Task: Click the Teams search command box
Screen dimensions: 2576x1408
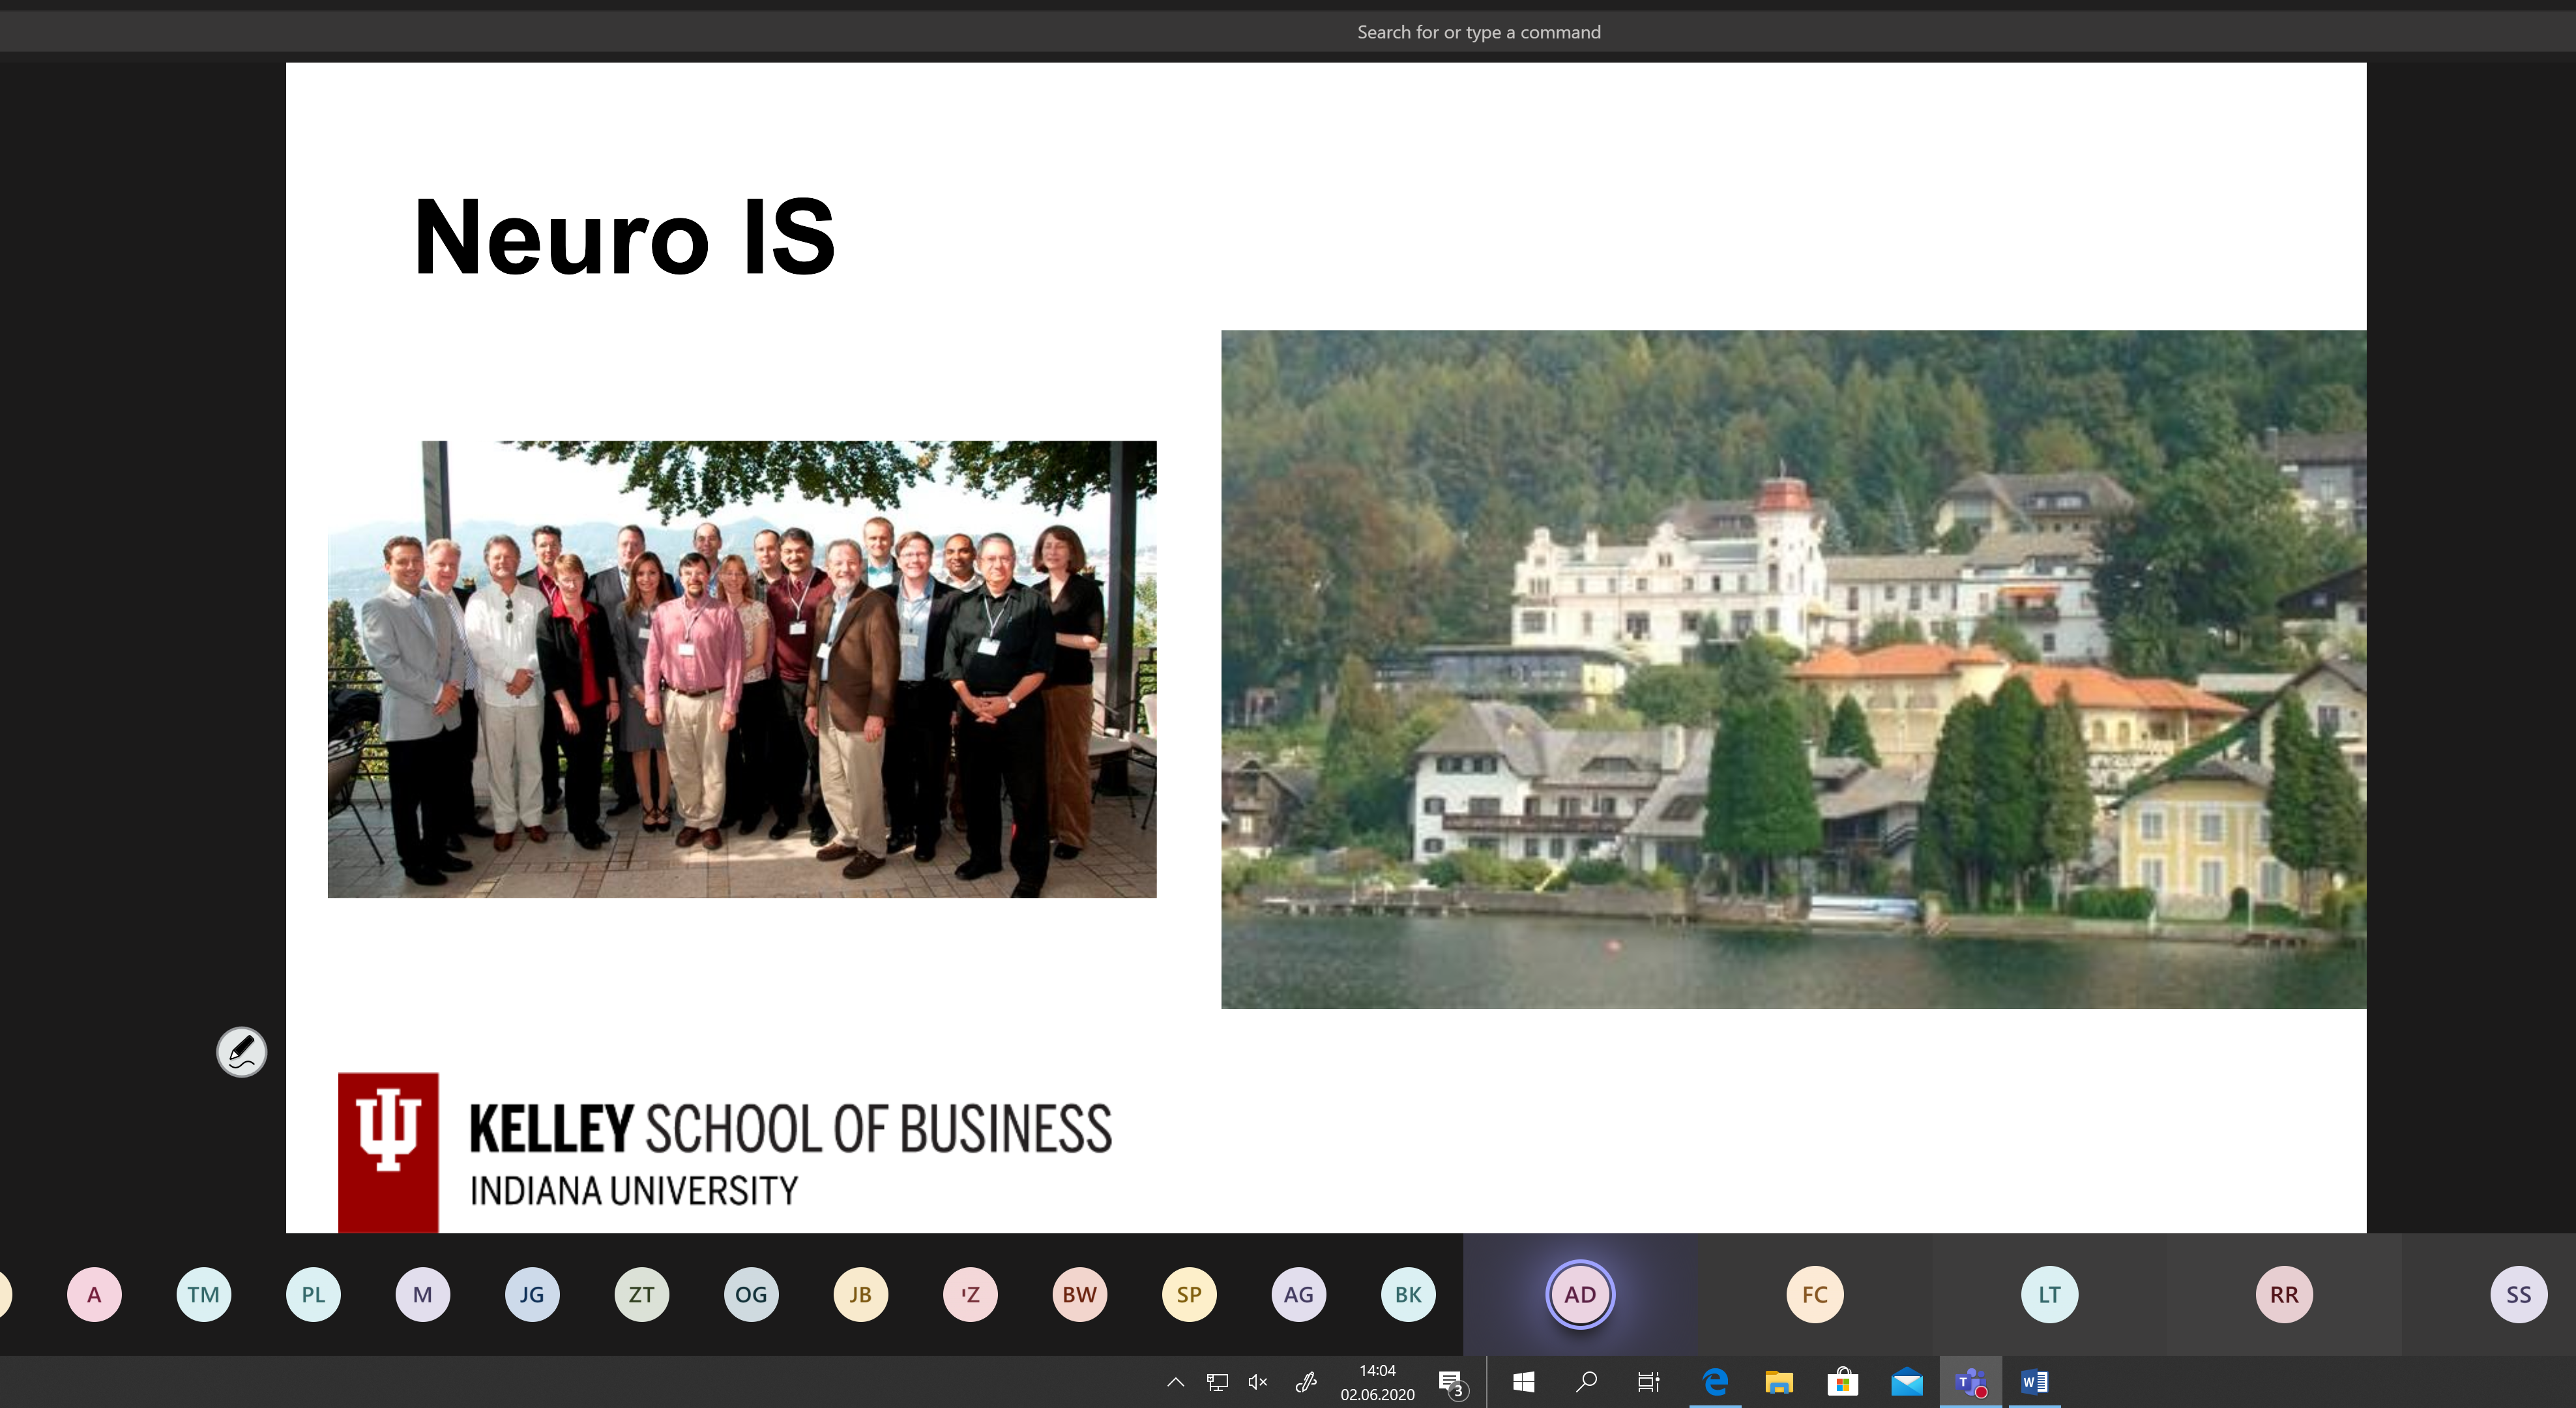Action: tap(1478, 32)
